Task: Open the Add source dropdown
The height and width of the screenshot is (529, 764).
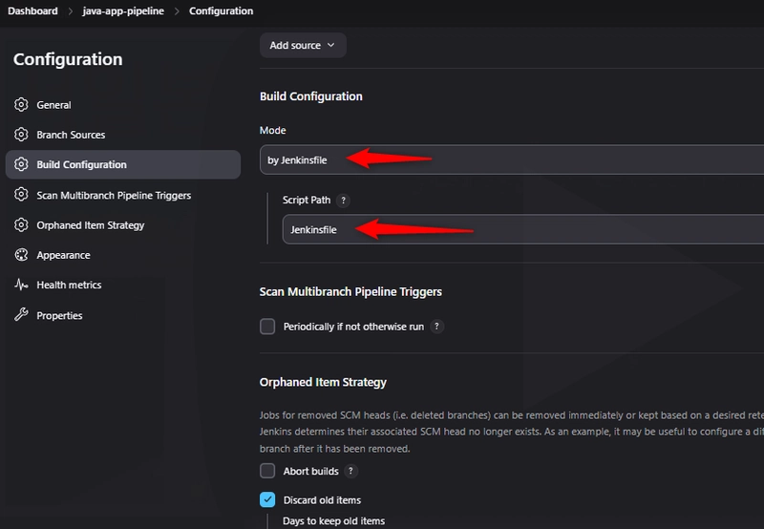Action: click(x=303, y=45)
